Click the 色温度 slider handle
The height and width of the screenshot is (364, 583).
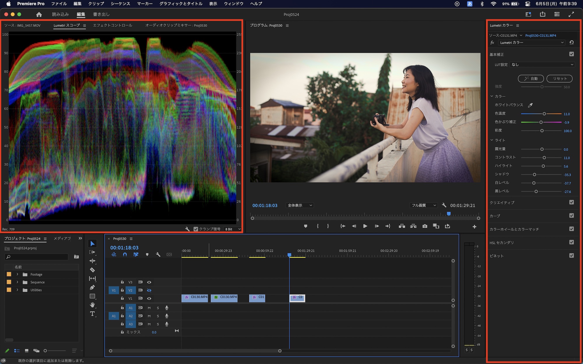tap(544, 114)
